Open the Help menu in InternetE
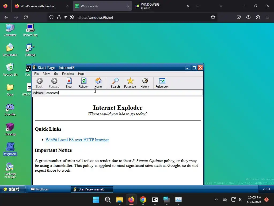The width and height of the screenshot is (274, 206). 81,74
